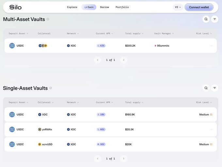Click the $200.2K total supply value
Screen dimensions: 222x167
tap(130, 46)
